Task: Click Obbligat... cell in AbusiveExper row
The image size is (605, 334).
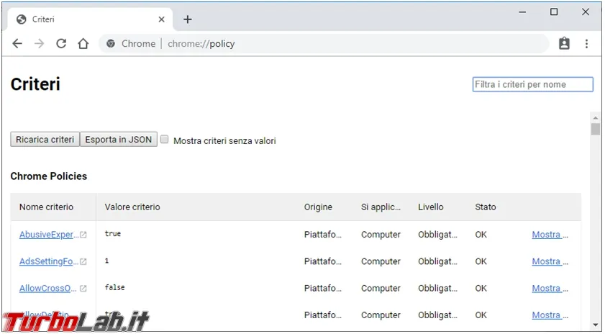Action: (x=437, y=235)
